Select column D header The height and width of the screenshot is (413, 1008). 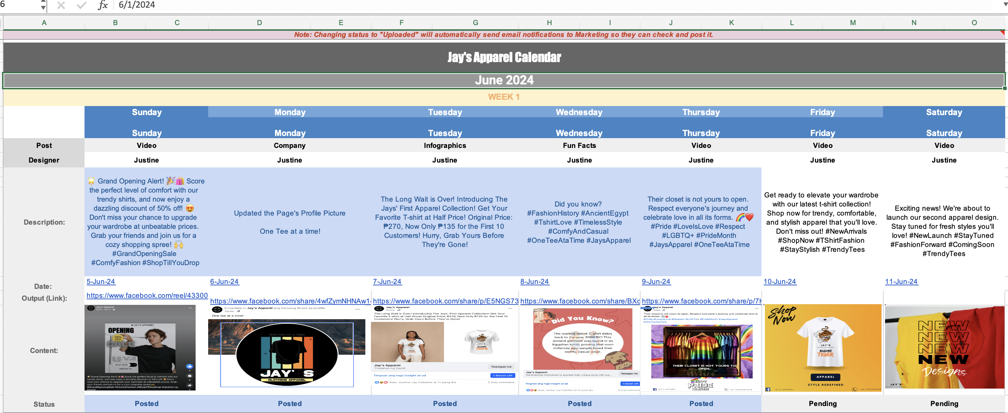point(260,23)
